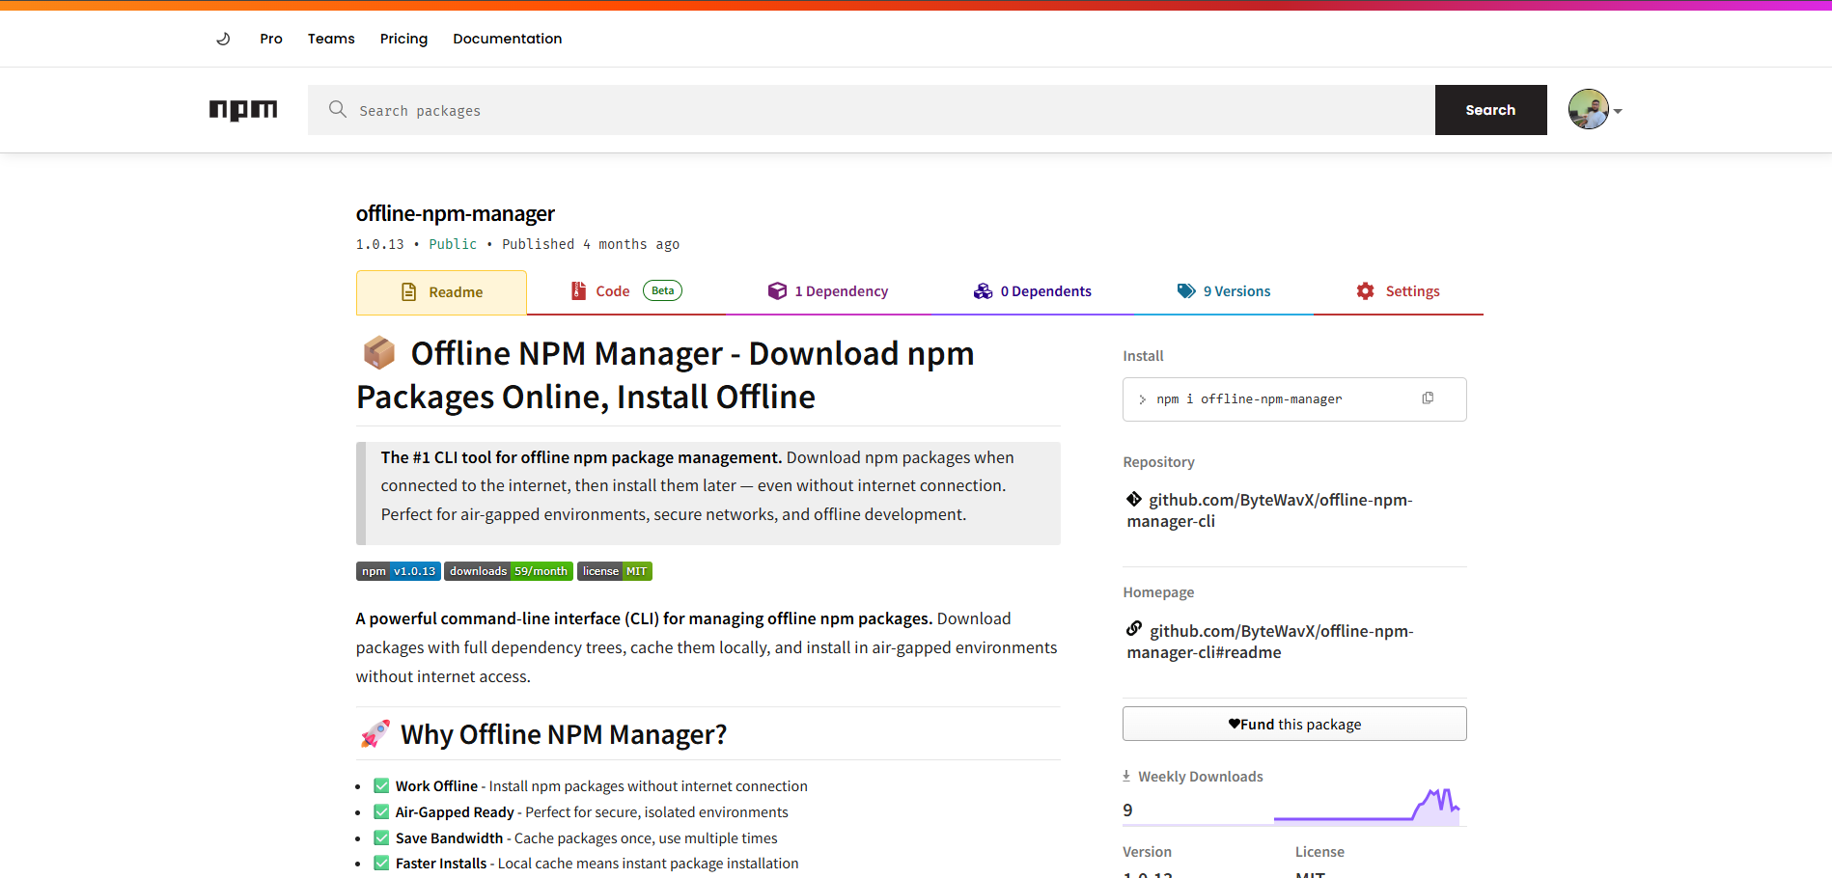Click the git repository icon
The image size is (1832, 878).
(1134, 499)
